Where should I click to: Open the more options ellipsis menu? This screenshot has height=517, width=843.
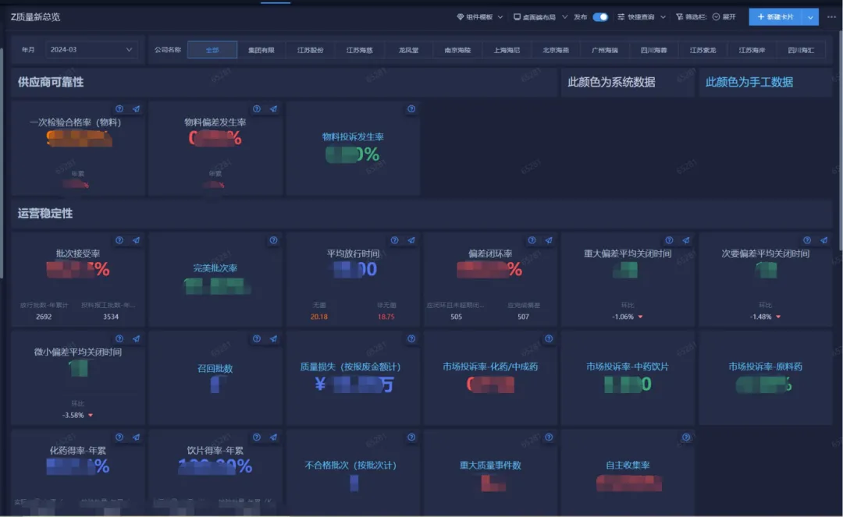pyautogui.click(x=831, y=16)
